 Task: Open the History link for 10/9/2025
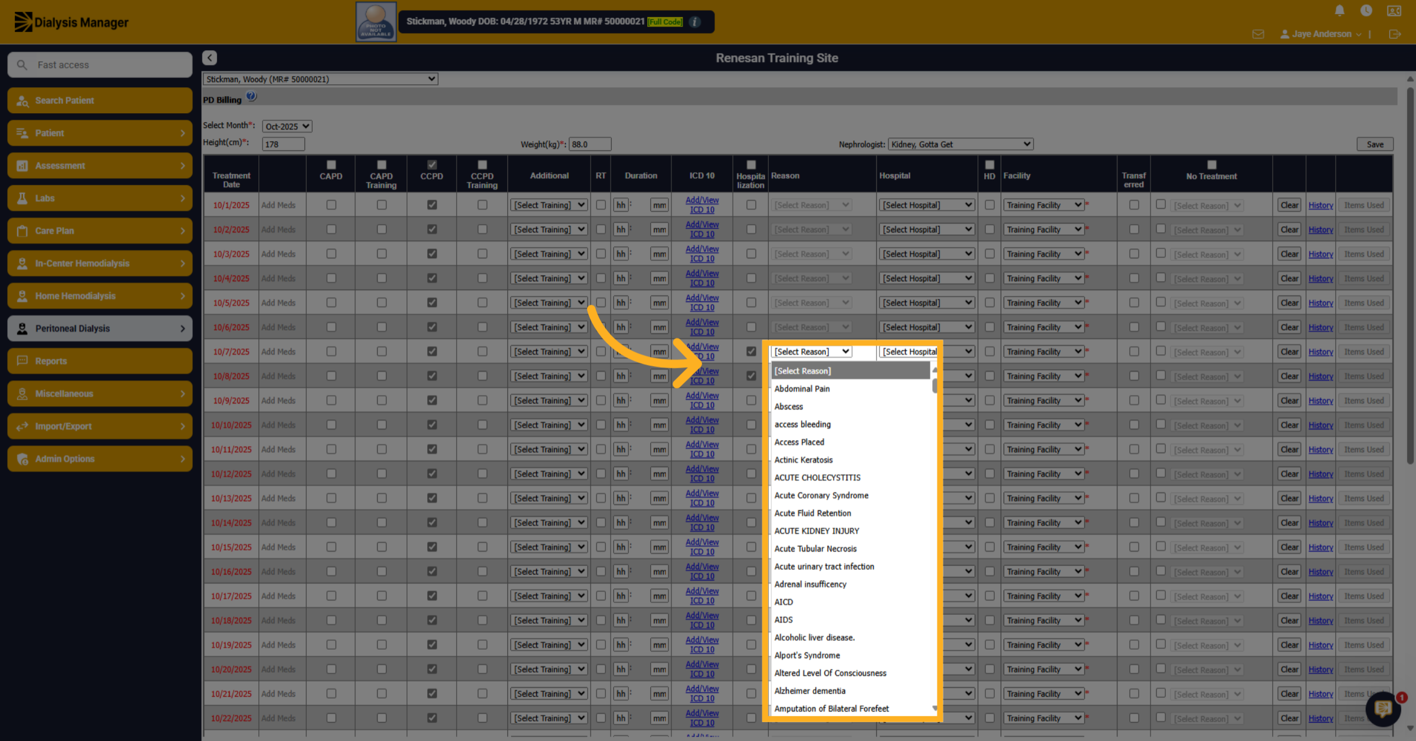tap(1320, 401)
